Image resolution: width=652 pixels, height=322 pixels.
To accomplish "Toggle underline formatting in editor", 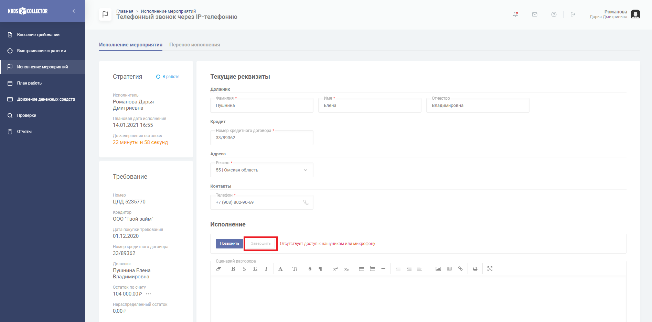I will [x=255, y=269].
